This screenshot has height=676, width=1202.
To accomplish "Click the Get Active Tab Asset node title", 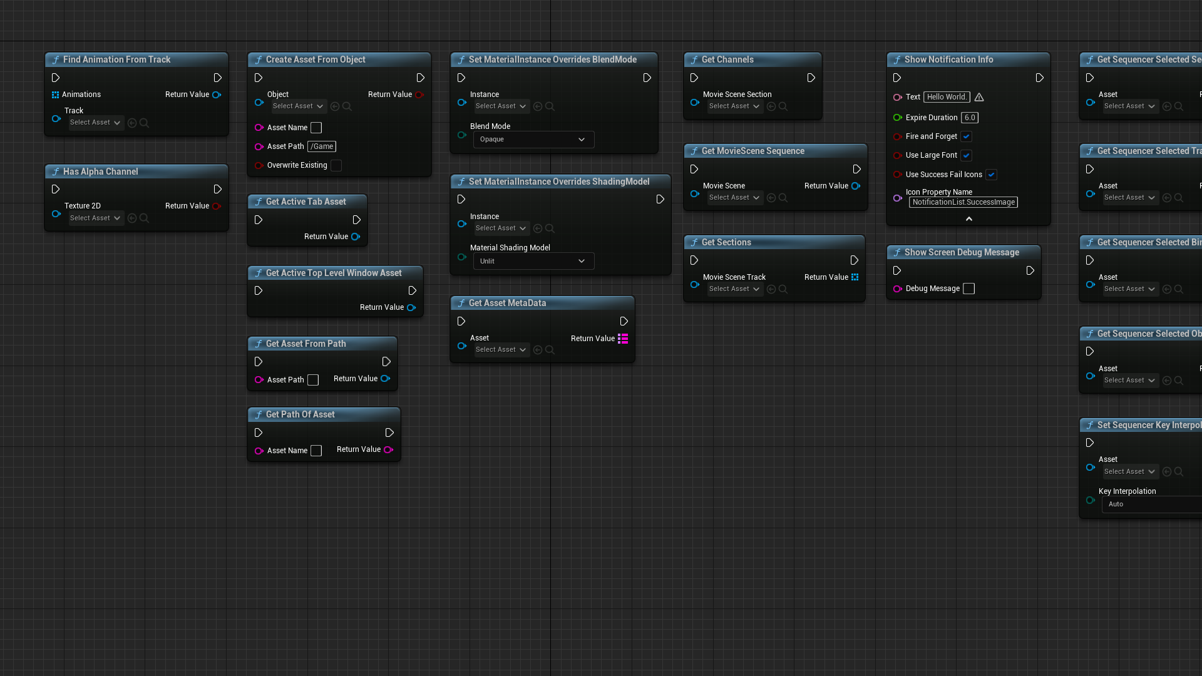I will pos(306,202).
